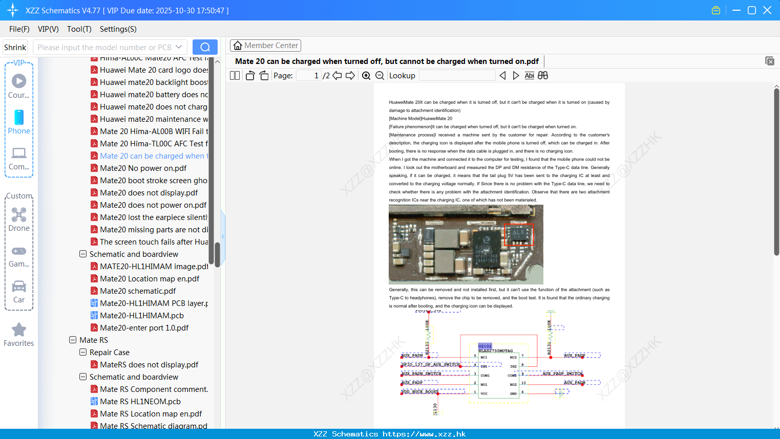
Task: Click the yellow toolbox icon in title bar
Action: point(716,10)
